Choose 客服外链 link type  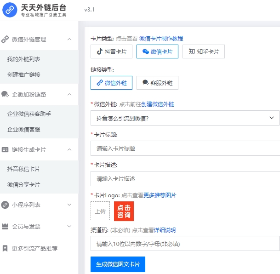click(x=157, y=83)
